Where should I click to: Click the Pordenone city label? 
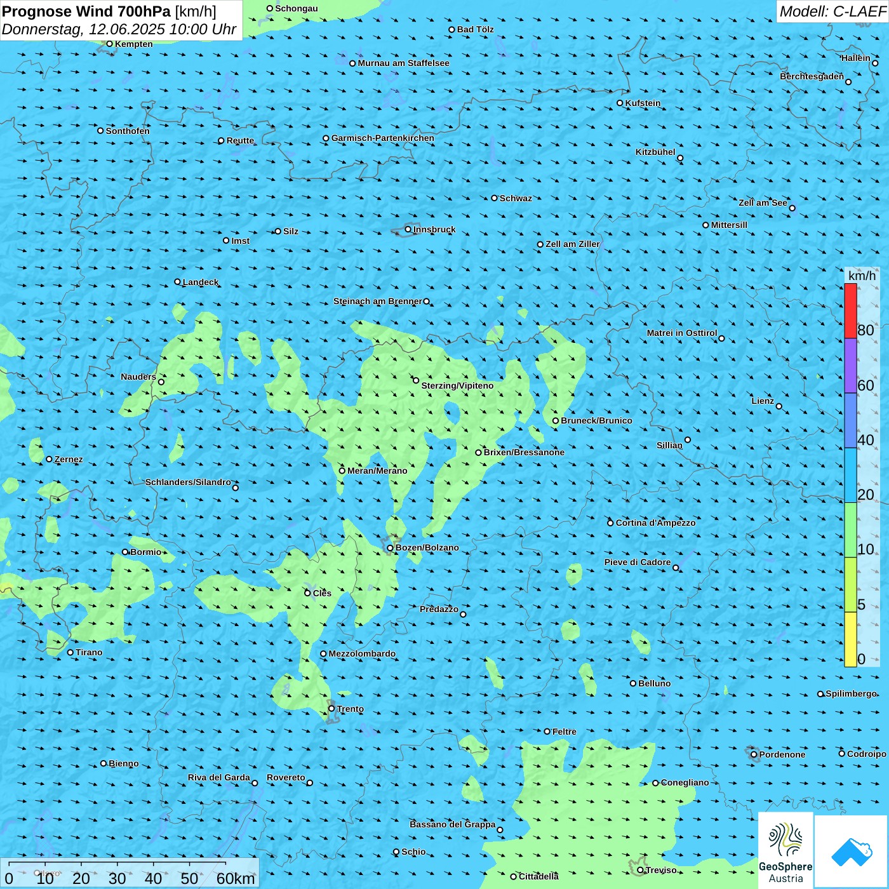click(x=782, y=754)
